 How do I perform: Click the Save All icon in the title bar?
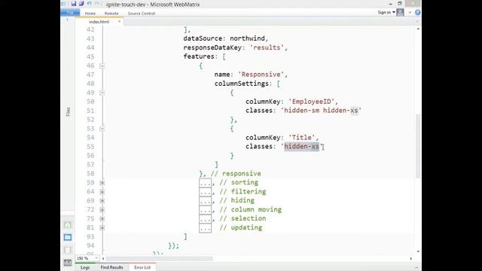click(x=81, y=4)
